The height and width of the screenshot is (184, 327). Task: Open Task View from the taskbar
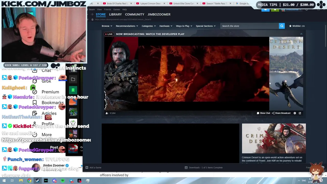coord(12,181)
